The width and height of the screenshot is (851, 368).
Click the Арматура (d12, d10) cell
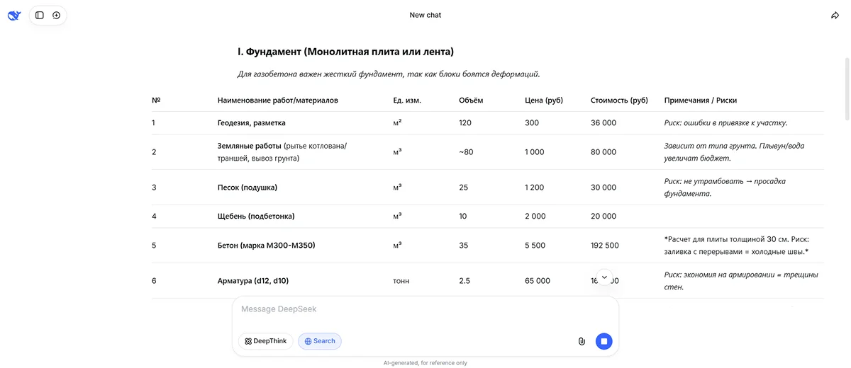click(253, 281)
